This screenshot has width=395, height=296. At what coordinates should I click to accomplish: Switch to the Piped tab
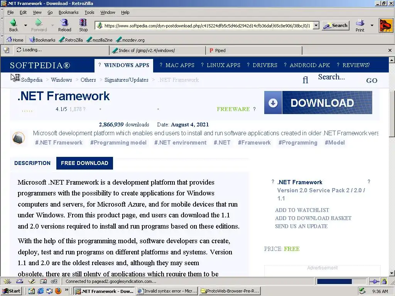(x=254, y=50)
